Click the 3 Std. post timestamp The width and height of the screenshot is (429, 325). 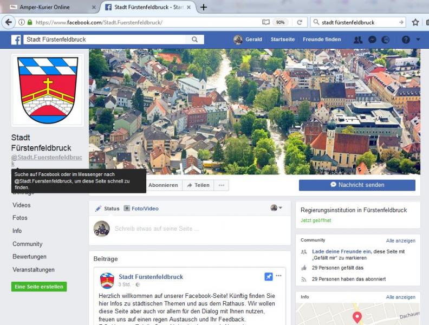(124, 284)
